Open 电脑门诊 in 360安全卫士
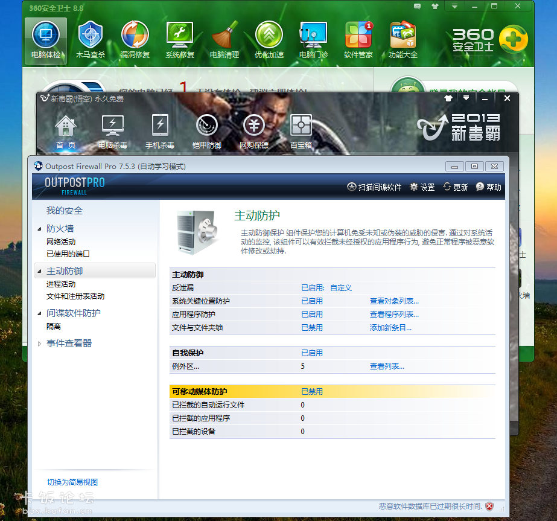This screenshot has height=521, width=557. click(314, 40)
